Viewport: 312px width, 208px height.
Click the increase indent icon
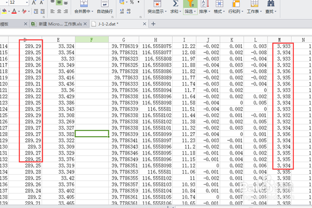[x=43, y=11]
